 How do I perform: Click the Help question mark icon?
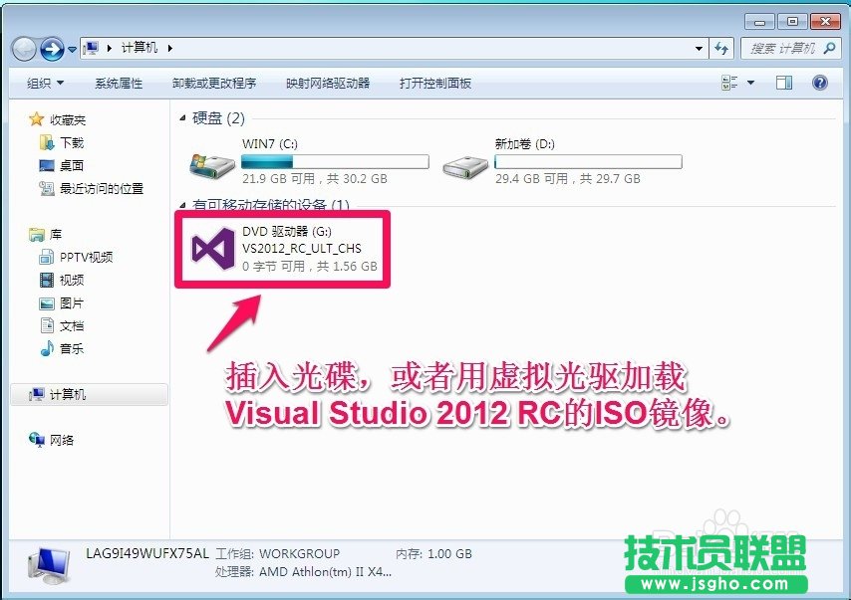819,83
